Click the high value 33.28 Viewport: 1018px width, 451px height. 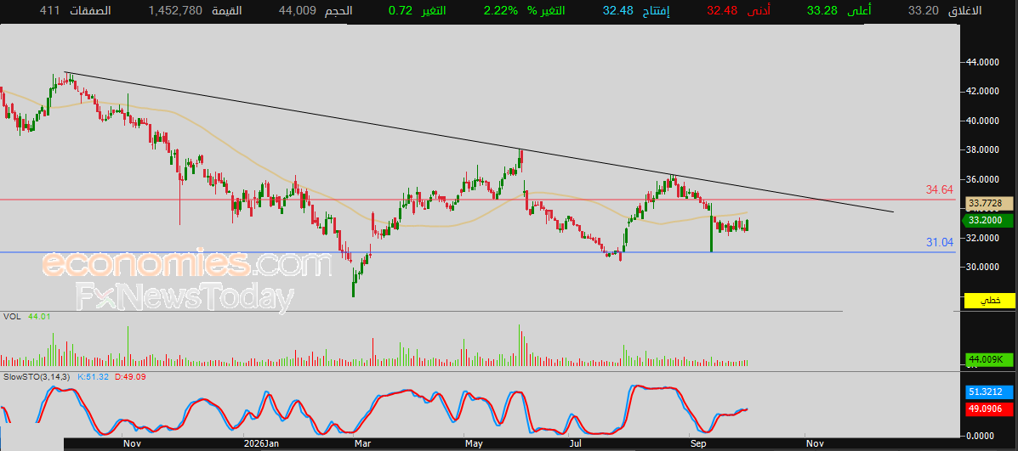tap(822, 10)
